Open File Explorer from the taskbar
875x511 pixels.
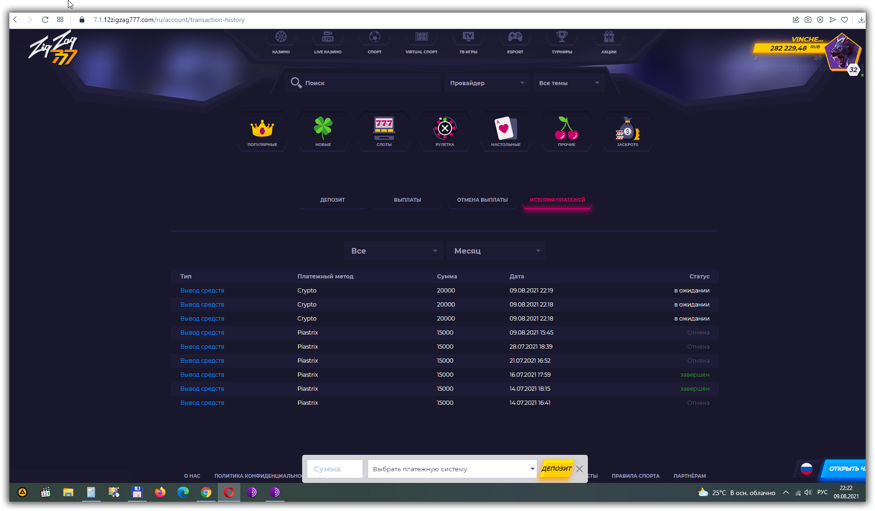point(68,492)
